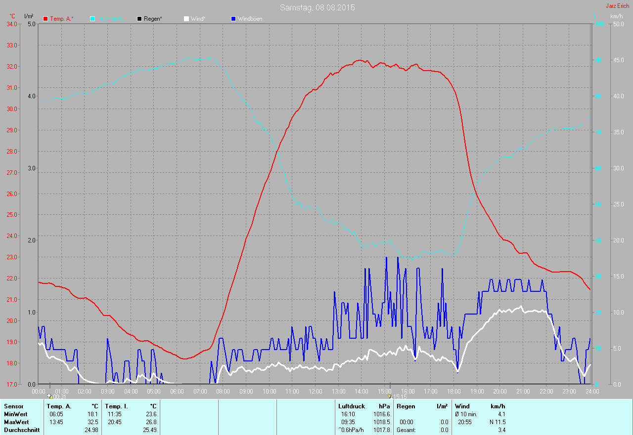The height and width of the screenshot is (435, 633).
Task: Click the 24:00 label on the time axis
Action: click(x=592, y=392)
